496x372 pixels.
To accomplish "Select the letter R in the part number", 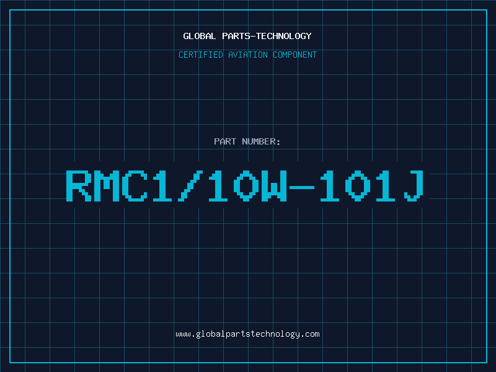I will click(79, 186).
